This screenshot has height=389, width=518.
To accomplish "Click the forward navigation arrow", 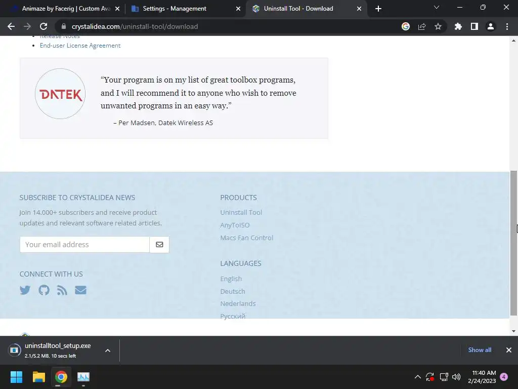I will pyautogui.click(x=27, y=26).
